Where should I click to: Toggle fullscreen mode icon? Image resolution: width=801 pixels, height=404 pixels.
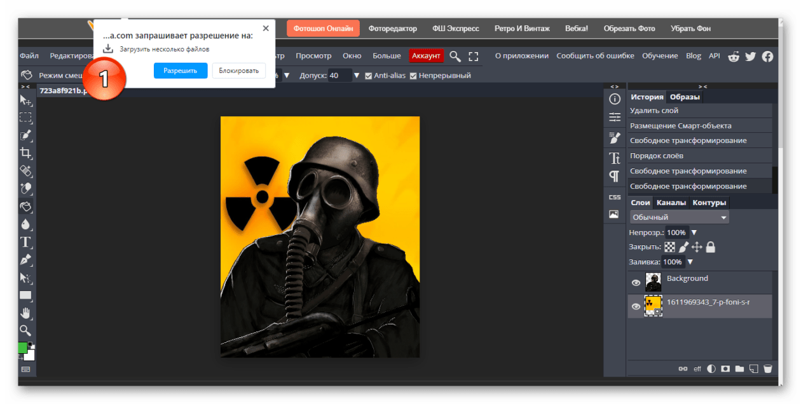tap(473, 56)
